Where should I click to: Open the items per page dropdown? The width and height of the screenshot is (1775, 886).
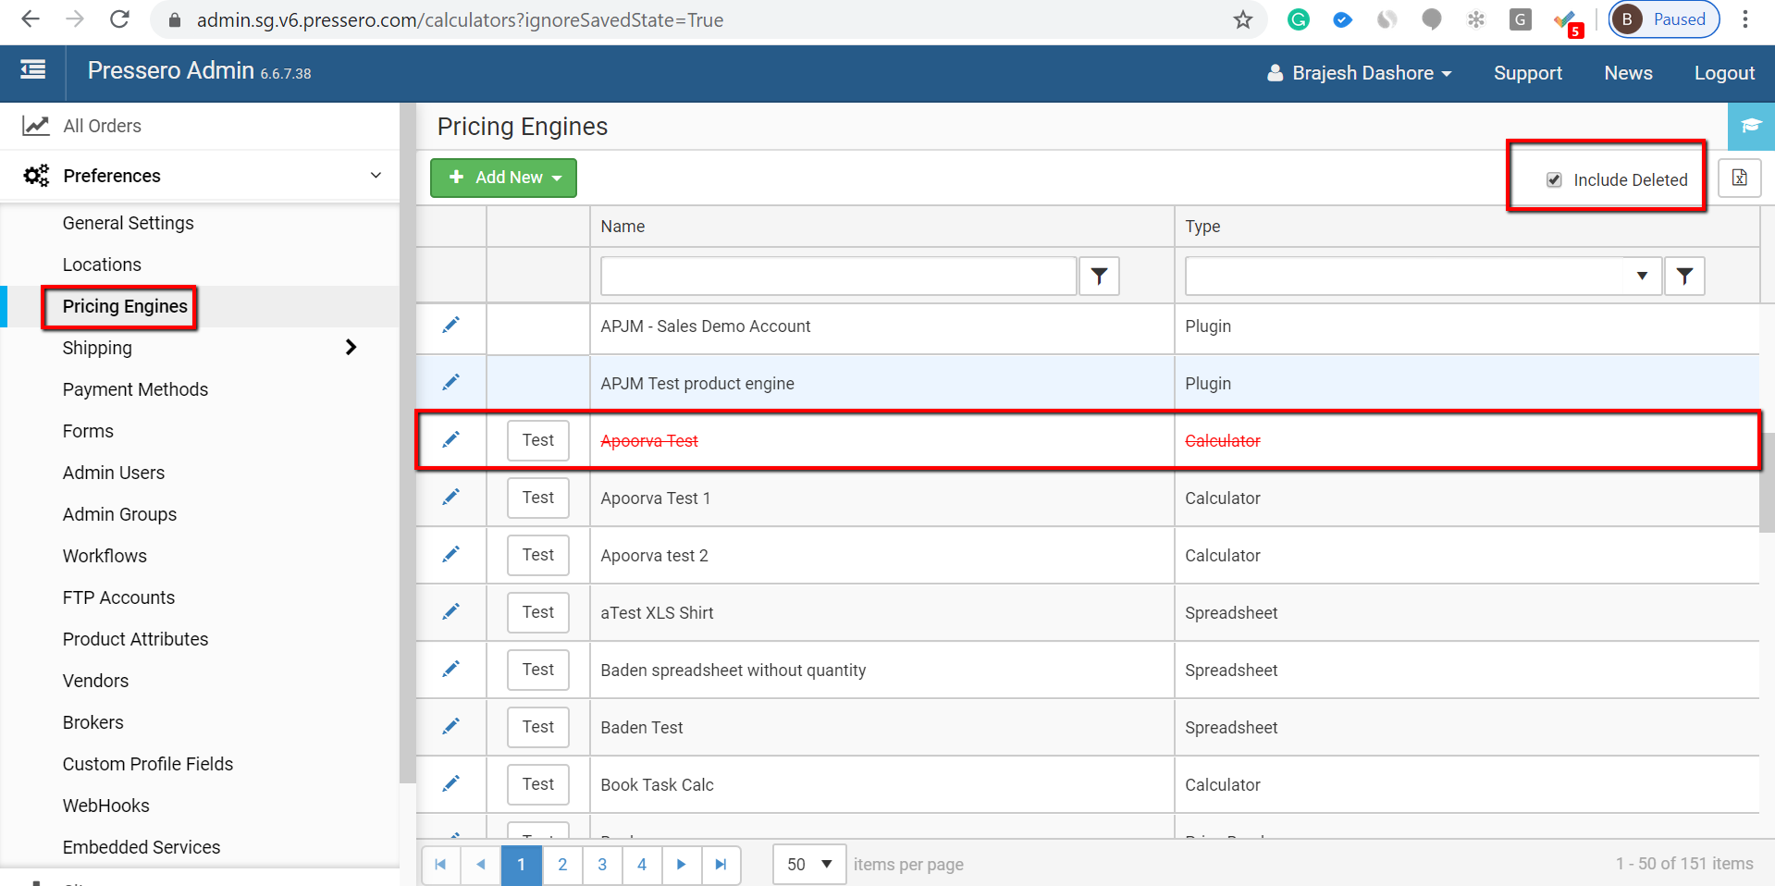pyautogui.click(x=809, y=865)
